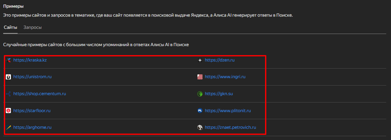Open the https://www.ingri.ru link
Screen dimensions: 391x140
tap(225, 77)
